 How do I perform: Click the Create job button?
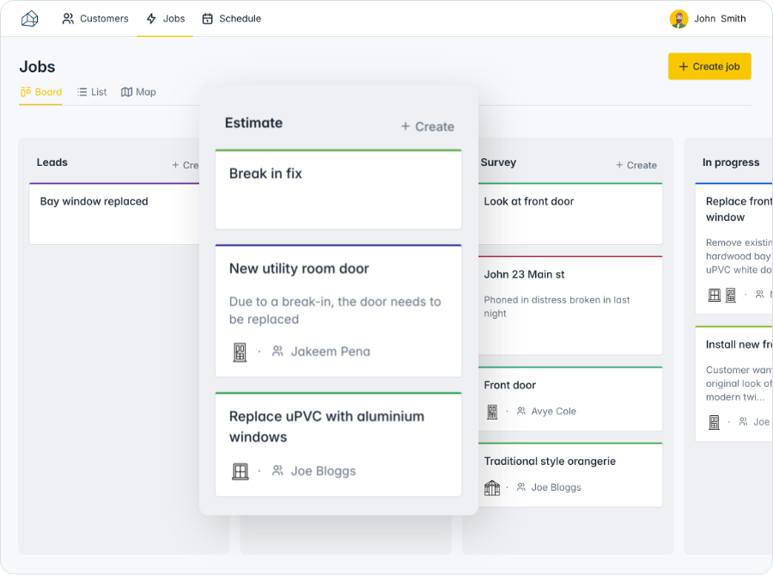click(x=709, y=66)
